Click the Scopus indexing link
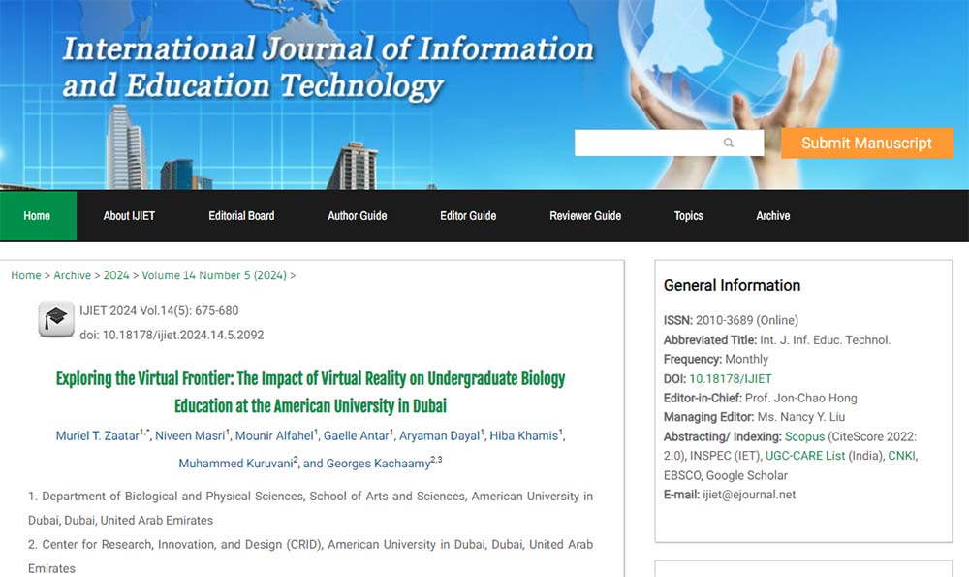Viewport: 969px width, 577px height. click(804, 436)
